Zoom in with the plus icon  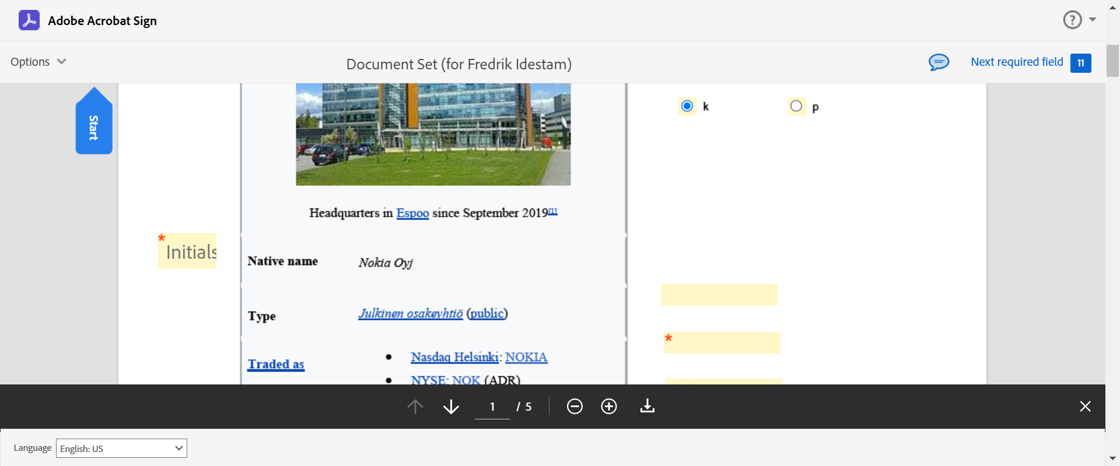[x=609, y=407]
